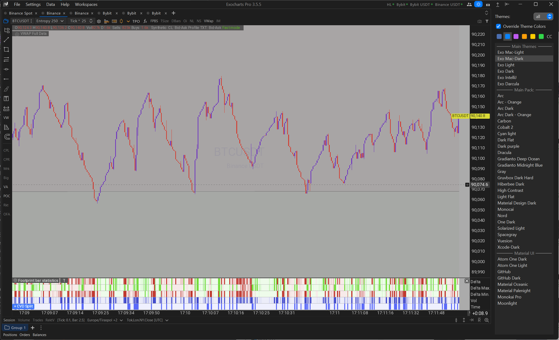Collapse side panel with arrow-to-bar icon
Image resolution: width=559 pixels, height=340 pixels.
point(507,4)
